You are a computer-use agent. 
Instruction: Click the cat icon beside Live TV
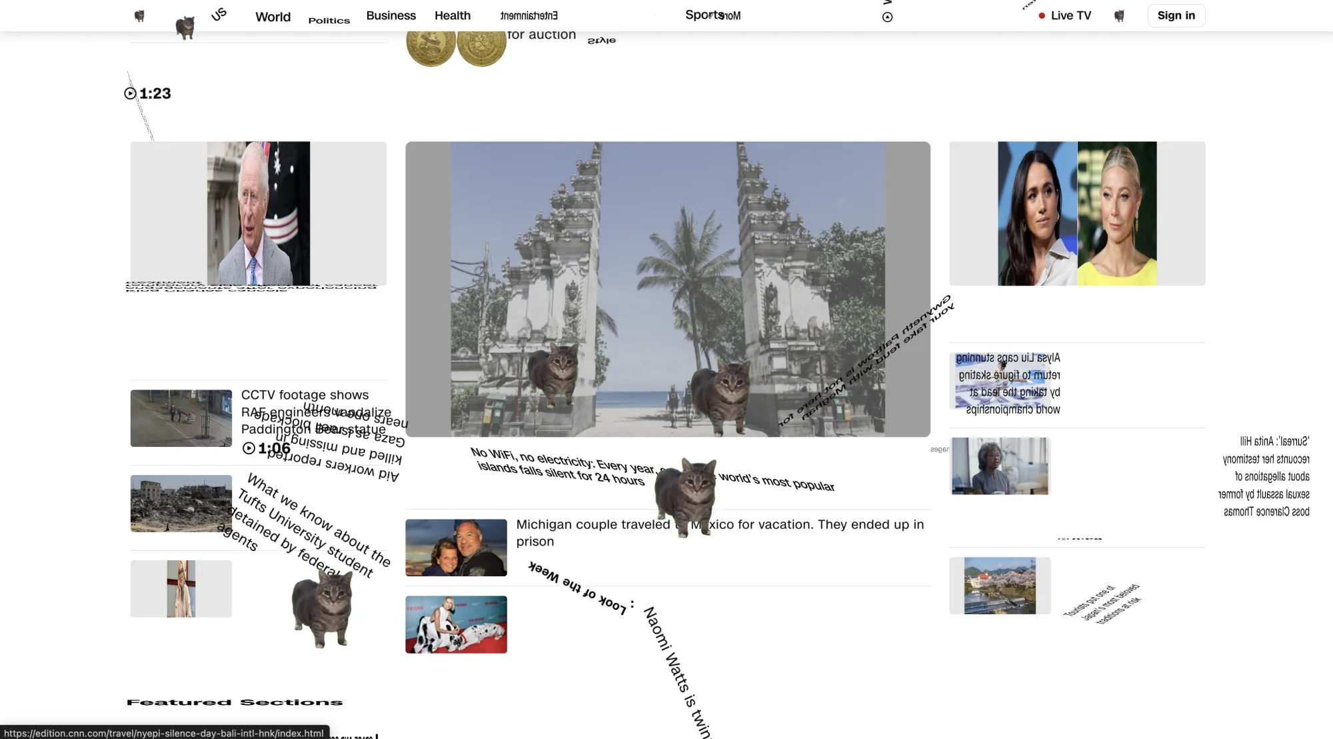tap(1119, 16)
